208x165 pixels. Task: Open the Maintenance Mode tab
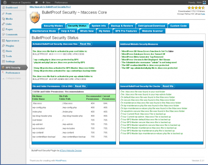pyautogui.click(x=44, y=31)
